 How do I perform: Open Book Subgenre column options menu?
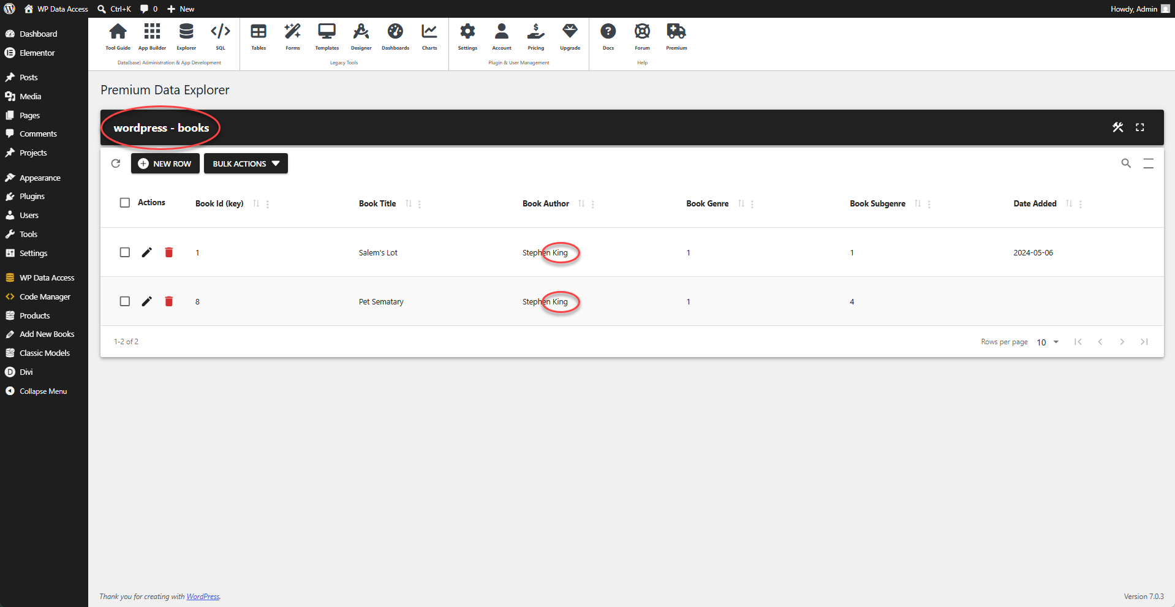click(929, 204)
